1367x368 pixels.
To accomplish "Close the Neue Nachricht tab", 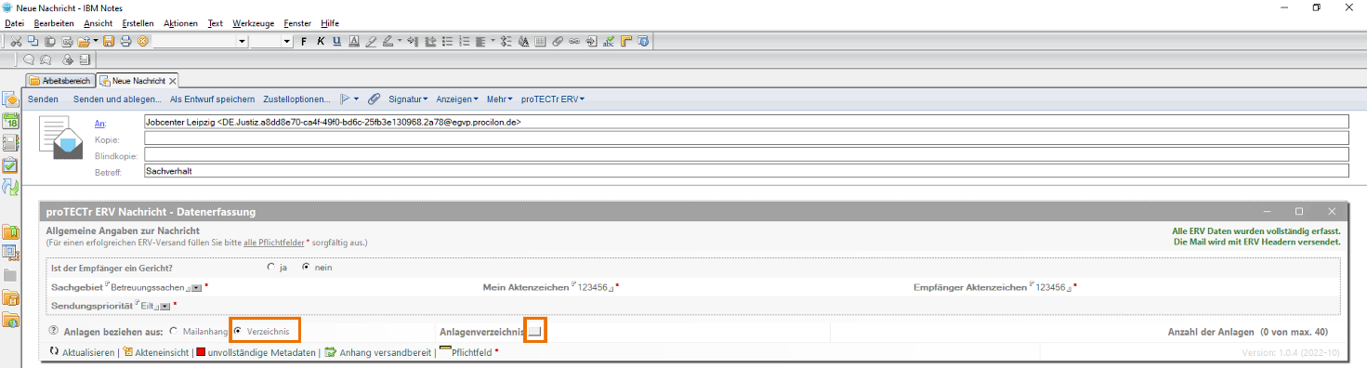I will [173, 81].
